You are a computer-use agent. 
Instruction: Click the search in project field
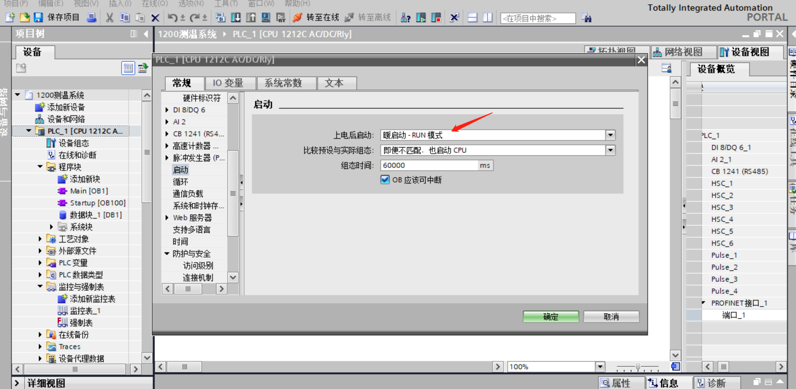point(538,18)
